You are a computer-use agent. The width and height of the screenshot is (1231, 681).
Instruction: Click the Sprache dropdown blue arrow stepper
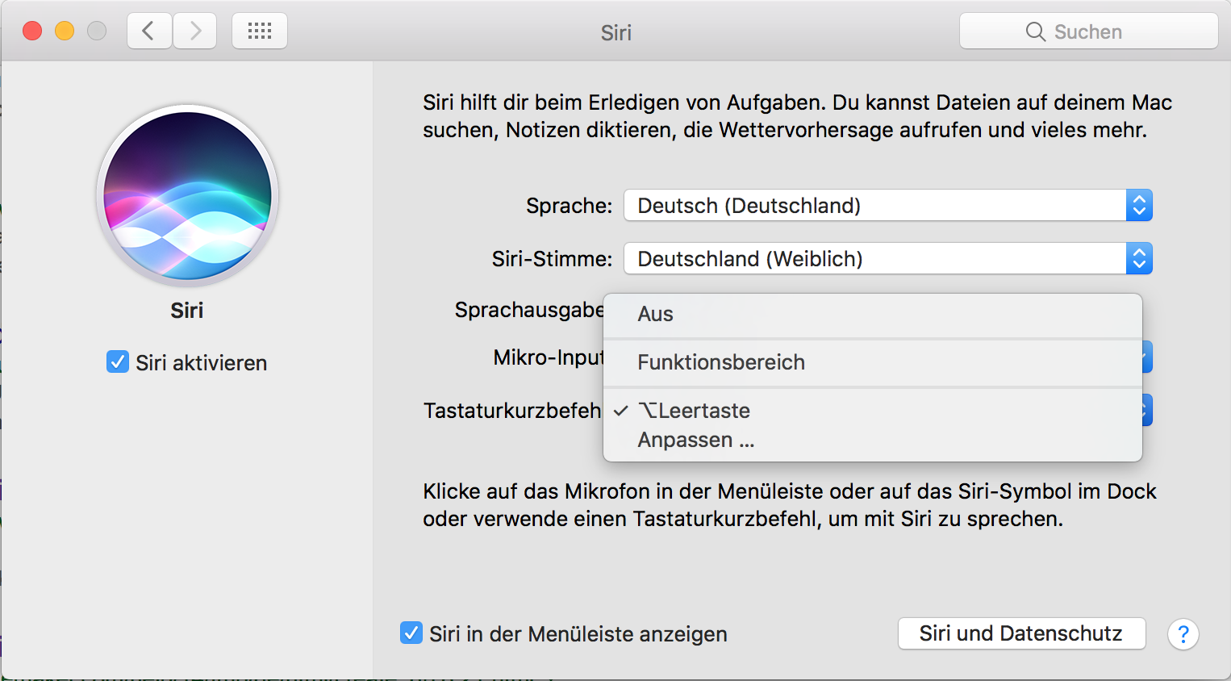coord(1139,206)
